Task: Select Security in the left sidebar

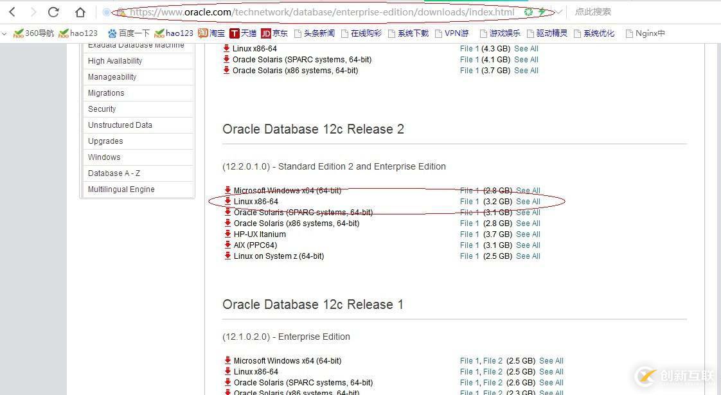Action: pos(100,109)
